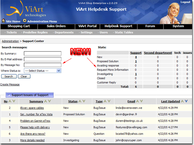Sort No column descending arrow

point(14,101)
